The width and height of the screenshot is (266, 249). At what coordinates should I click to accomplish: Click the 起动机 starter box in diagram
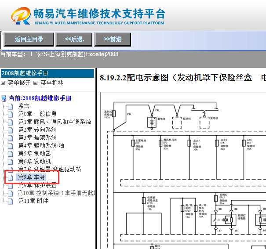coord(177,123)
